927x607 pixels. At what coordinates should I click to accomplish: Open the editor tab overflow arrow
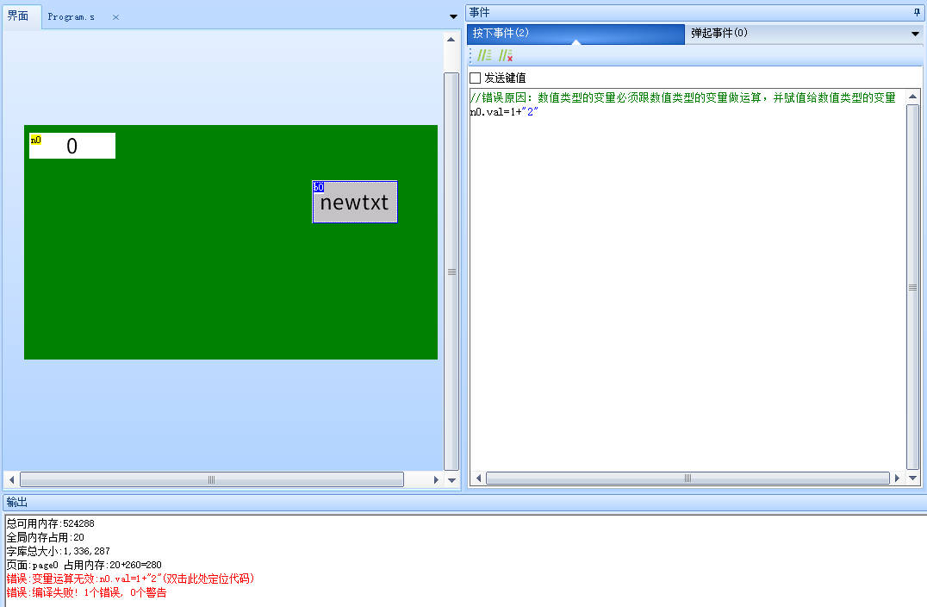tap(452, 15)
